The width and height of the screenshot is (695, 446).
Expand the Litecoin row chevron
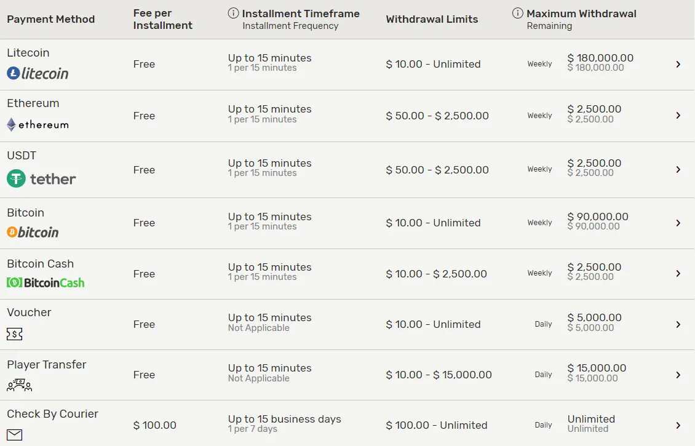[678, 64]
